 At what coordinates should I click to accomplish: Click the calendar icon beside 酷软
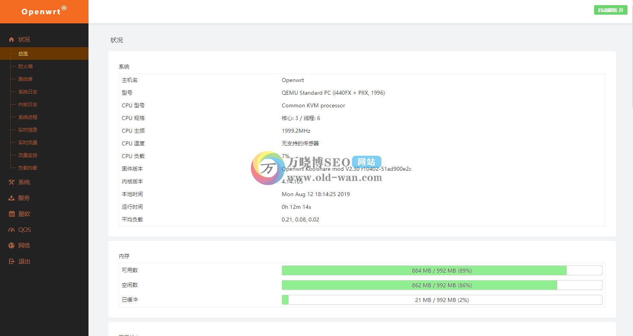tap(12, 214)
